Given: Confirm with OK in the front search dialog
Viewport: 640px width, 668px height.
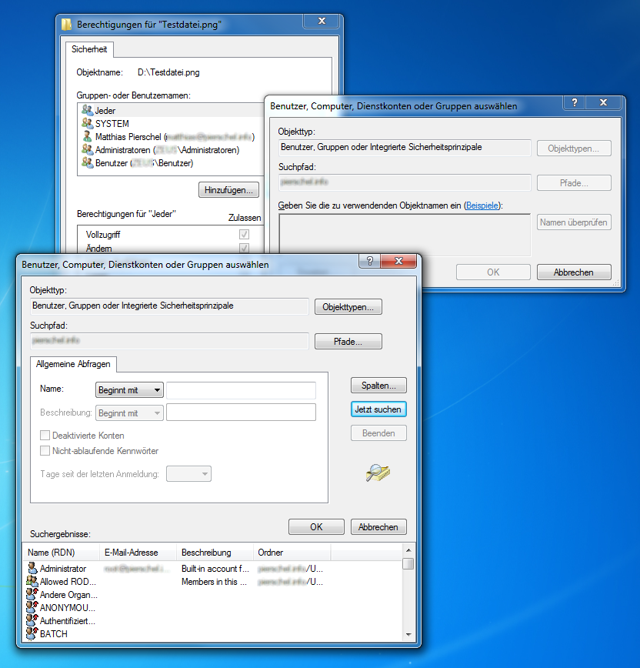Looking at the screenshot, I should (x=316, y=526).
